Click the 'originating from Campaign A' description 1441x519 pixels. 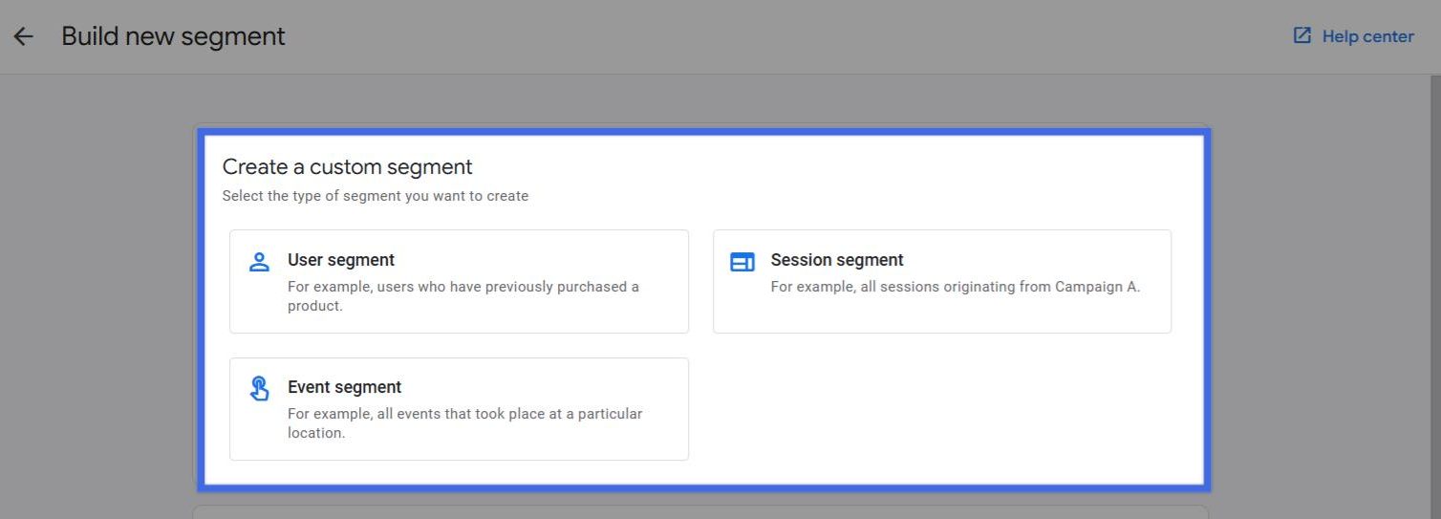956,287
